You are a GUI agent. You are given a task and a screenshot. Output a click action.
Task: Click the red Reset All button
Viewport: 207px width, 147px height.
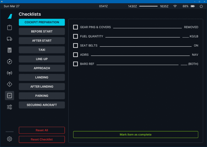point(42,130)
